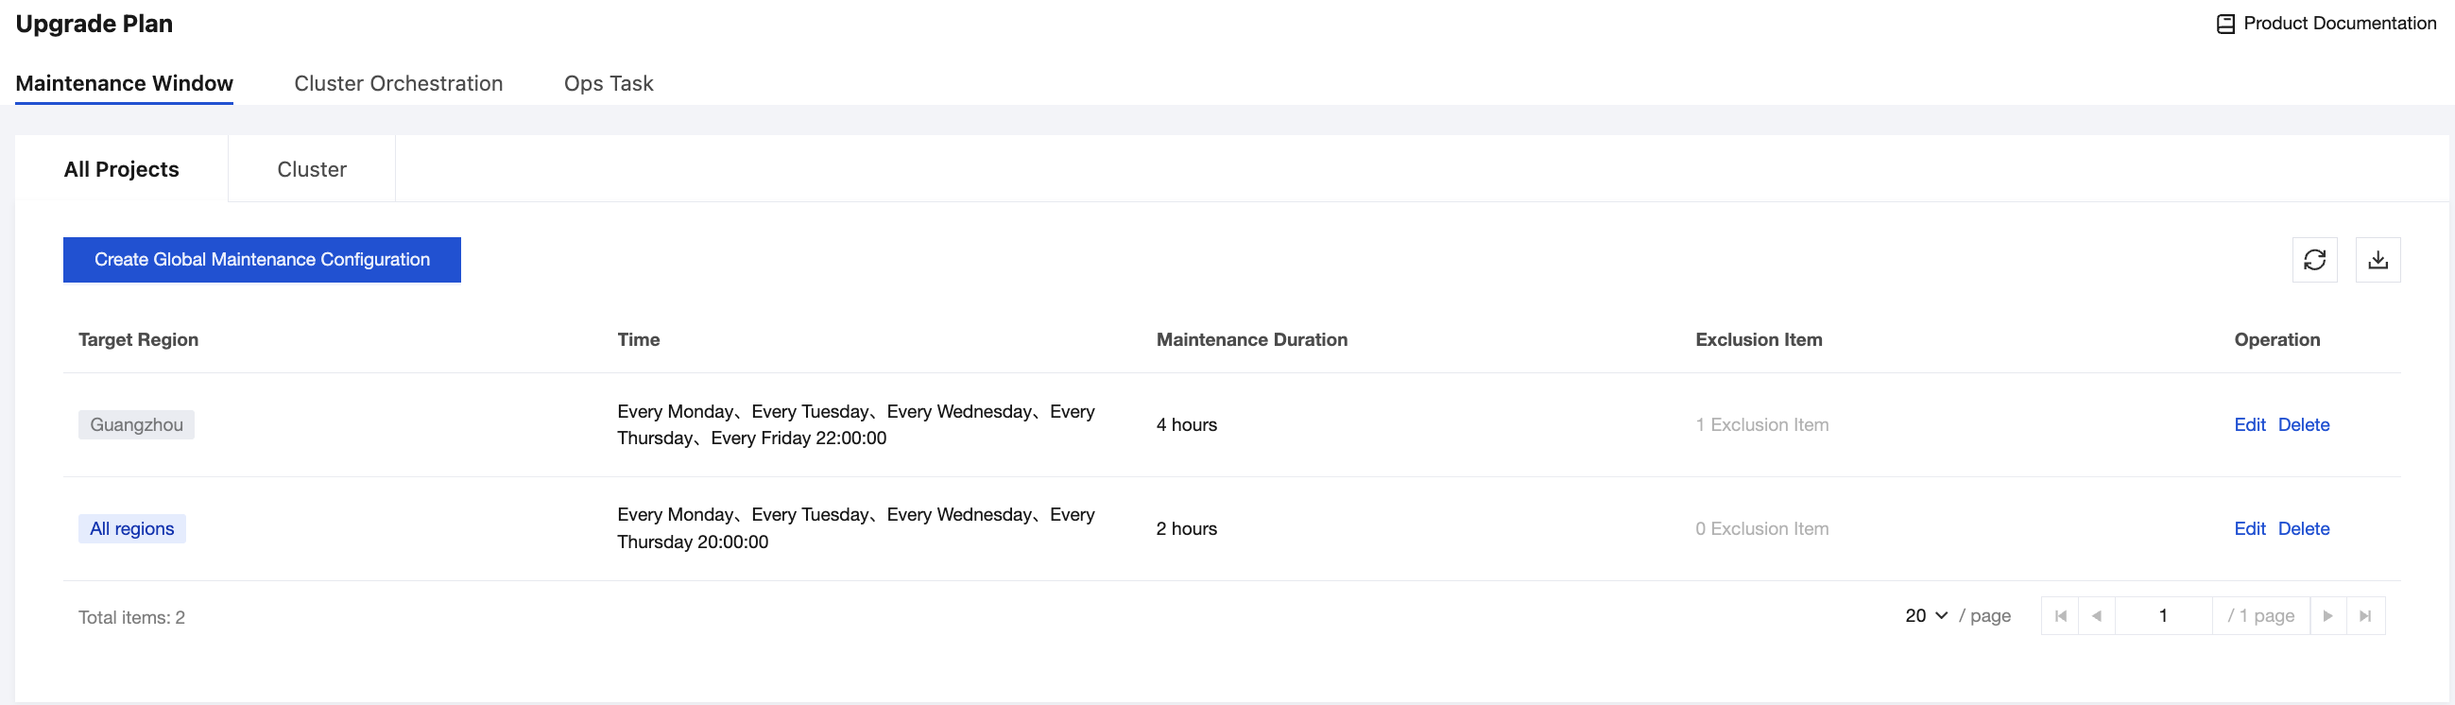Screen dimensions: 2455x705
Task: Click the refresh list icon
Action: pos(2314,260)
